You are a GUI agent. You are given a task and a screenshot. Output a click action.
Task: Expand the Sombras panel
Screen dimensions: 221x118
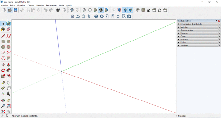199,46
